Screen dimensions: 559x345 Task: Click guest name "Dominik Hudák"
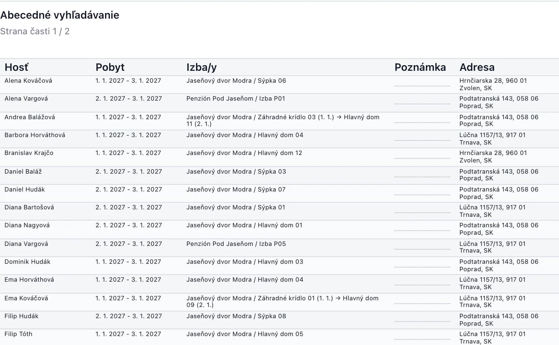(27, 262)
